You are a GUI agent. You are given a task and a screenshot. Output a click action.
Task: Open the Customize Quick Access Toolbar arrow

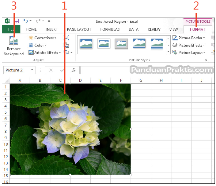tap(49, 21)
